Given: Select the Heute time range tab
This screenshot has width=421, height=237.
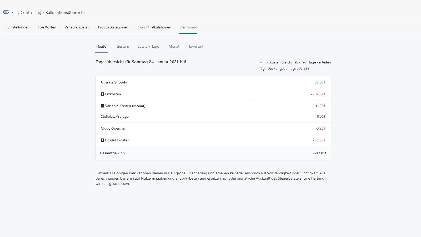Looking at the screenshot, I should (101, 46).
